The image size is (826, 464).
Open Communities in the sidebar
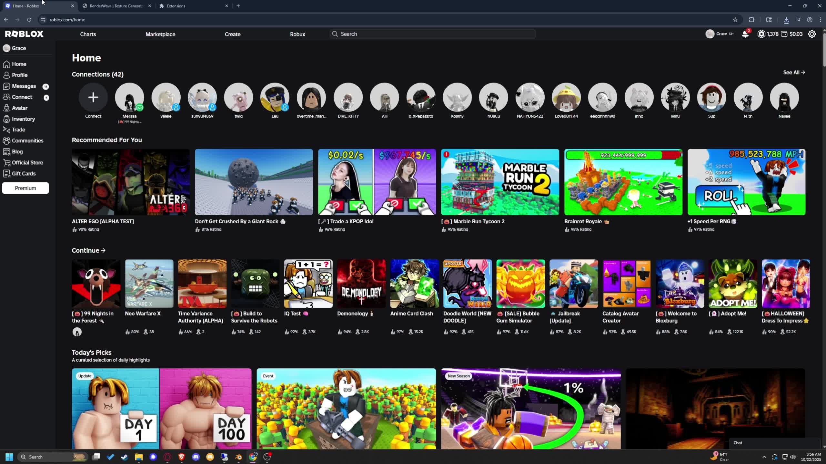click(27, 140)
